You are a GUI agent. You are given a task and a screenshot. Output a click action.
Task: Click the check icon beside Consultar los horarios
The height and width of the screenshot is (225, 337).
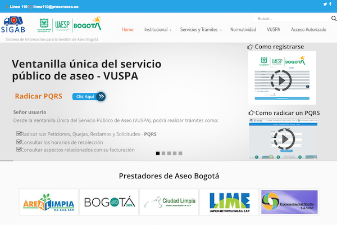[x=19, y=142]
